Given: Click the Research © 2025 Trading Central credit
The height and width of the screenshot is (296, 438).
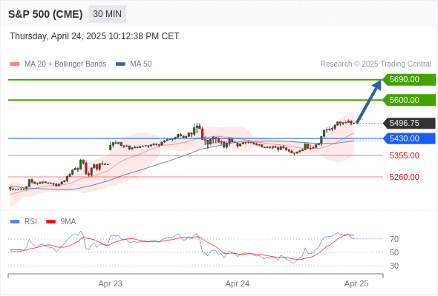Looking at the screenshot, I should click(376, 64).
